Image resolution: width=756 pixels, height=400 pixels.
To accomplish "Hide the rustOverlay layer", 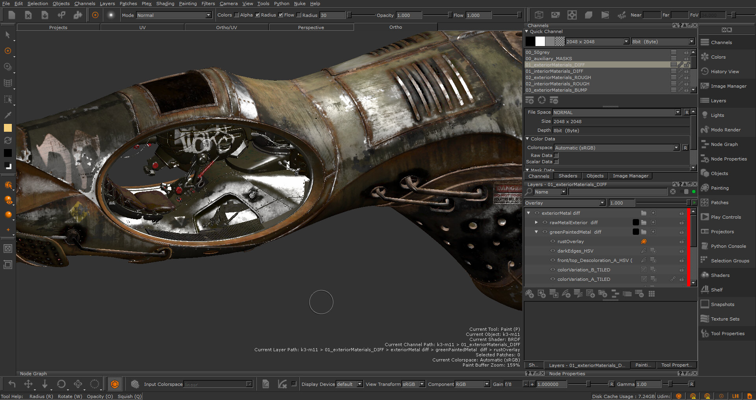I will click(553, 241).
